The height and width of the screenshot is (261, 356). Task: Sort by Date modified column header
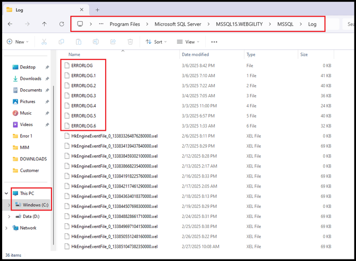195,54
